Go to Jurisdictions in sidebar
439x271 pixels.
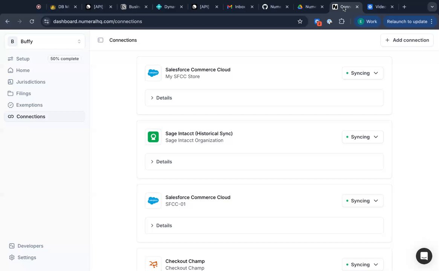click(31, 82)
